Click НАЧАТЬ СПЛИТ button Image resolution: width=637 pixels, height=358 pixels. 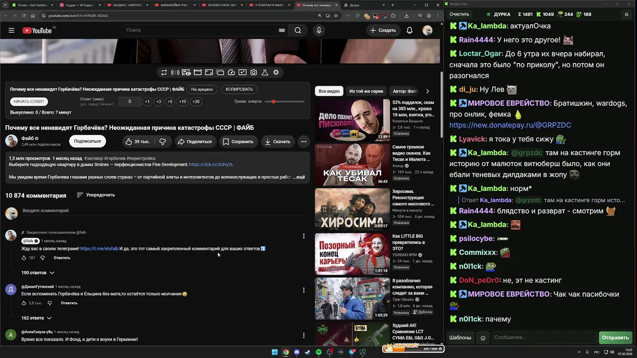click(x=29, y=101)
